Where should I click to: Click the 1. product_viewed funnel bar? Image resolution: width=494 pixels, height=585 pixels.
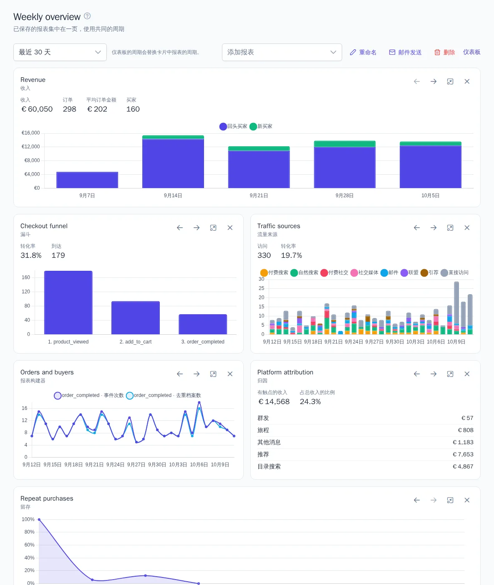[68, 303]
